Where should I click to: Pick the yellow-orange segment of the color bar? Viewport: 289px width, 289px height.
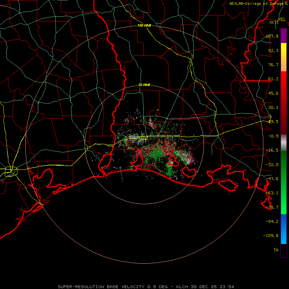[x=284, y=57]
